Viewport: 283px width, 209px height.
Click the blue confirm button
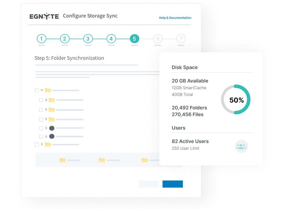[x=173, y=184]
